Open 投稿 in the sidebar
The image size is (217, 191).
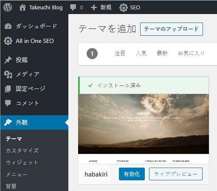point(22,60)
